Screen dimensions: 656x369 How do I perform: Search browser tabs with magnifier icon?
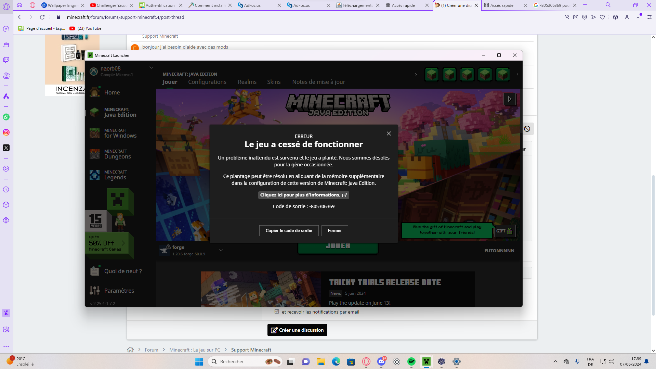608,5
